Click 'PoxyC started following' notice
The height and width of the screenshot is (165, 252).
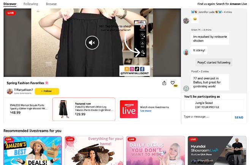pos(214,62)
